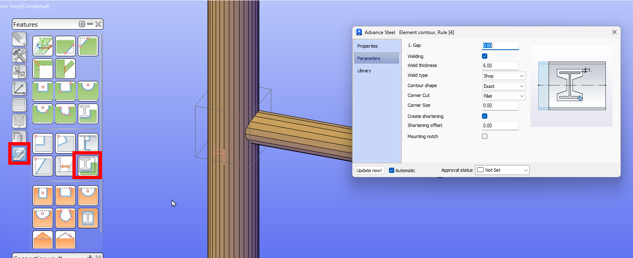
Task: Click orange I-beam element contour icon
Action: 88,218
